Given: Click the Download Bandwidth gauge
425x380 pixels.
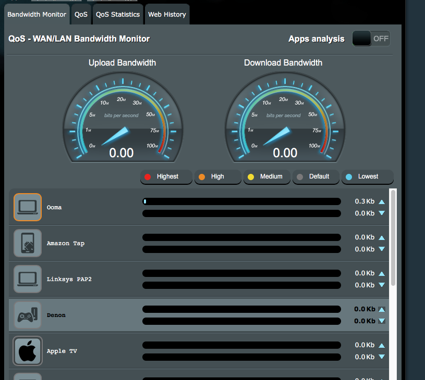Looking at the screenshot, I should pos(285,118).
